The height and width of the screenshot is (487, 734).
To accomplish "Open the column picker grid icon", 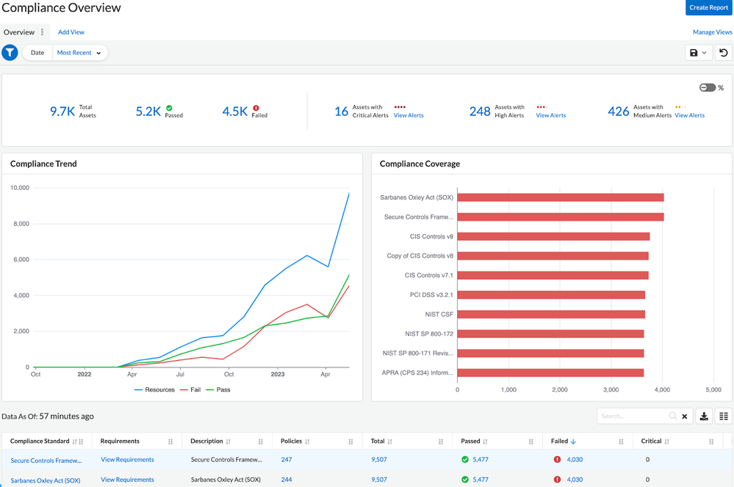I will [724, 417].
